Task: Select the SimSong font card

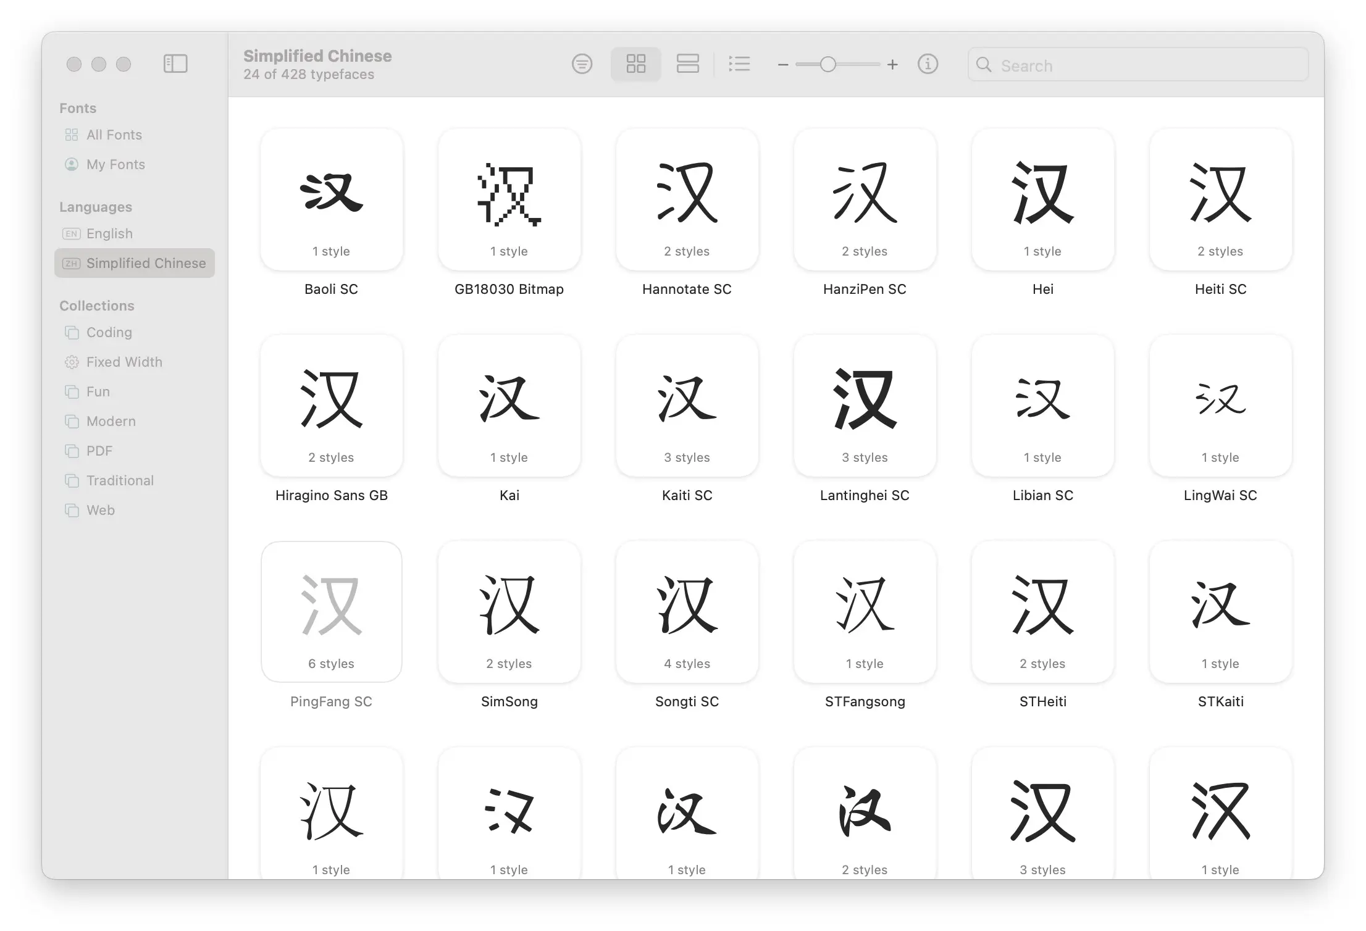Action: tap(509, 612)
